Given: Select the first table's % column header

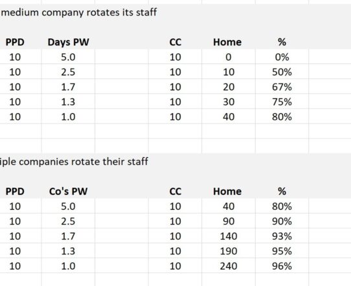Looking at the screenshot, I should coord(282,42).
